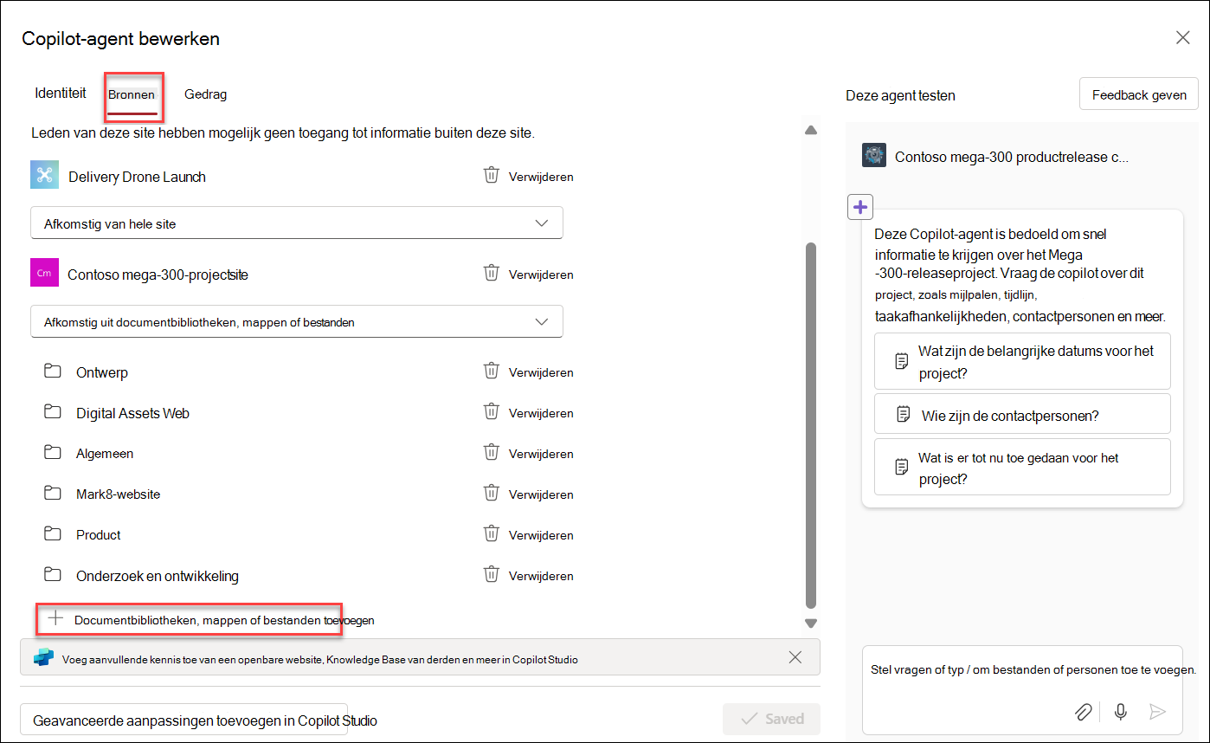
Task: Click the sources list scrollbar thumb
Action: [811, 424]
